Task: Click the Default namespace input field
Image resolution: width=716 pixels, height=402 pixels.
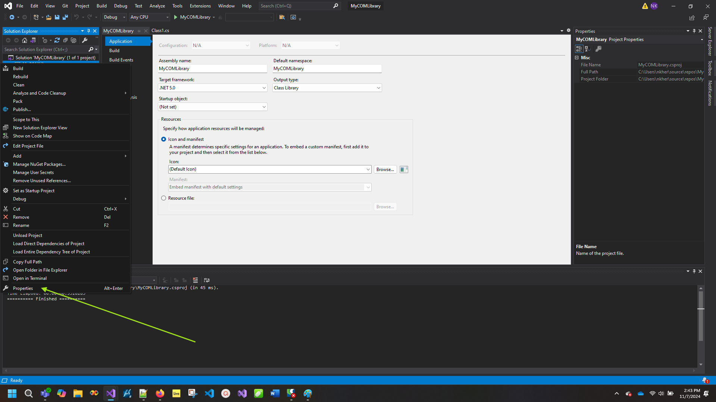Action: point(327,69)
